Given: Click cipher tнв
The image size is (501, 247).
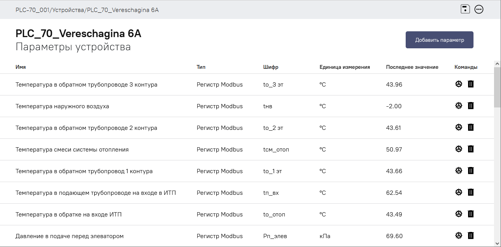Looking at the screenshot, I should [x=268, y=106].
